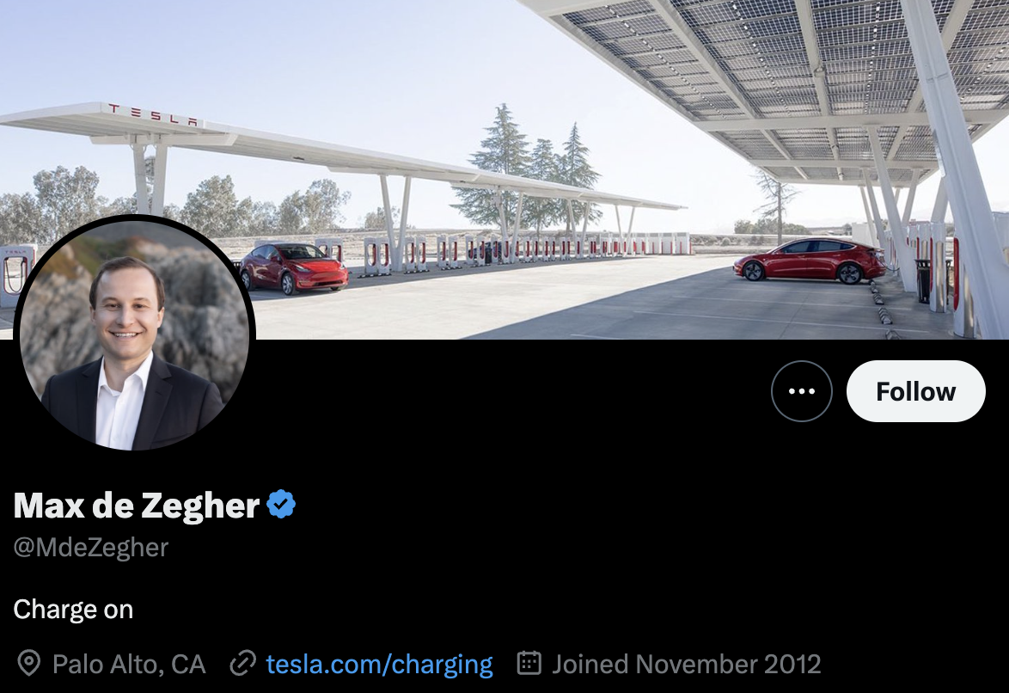The image size is (1009, 693).
Task: Click the Joined November 2012 text
Action: [x=688, y=664]
